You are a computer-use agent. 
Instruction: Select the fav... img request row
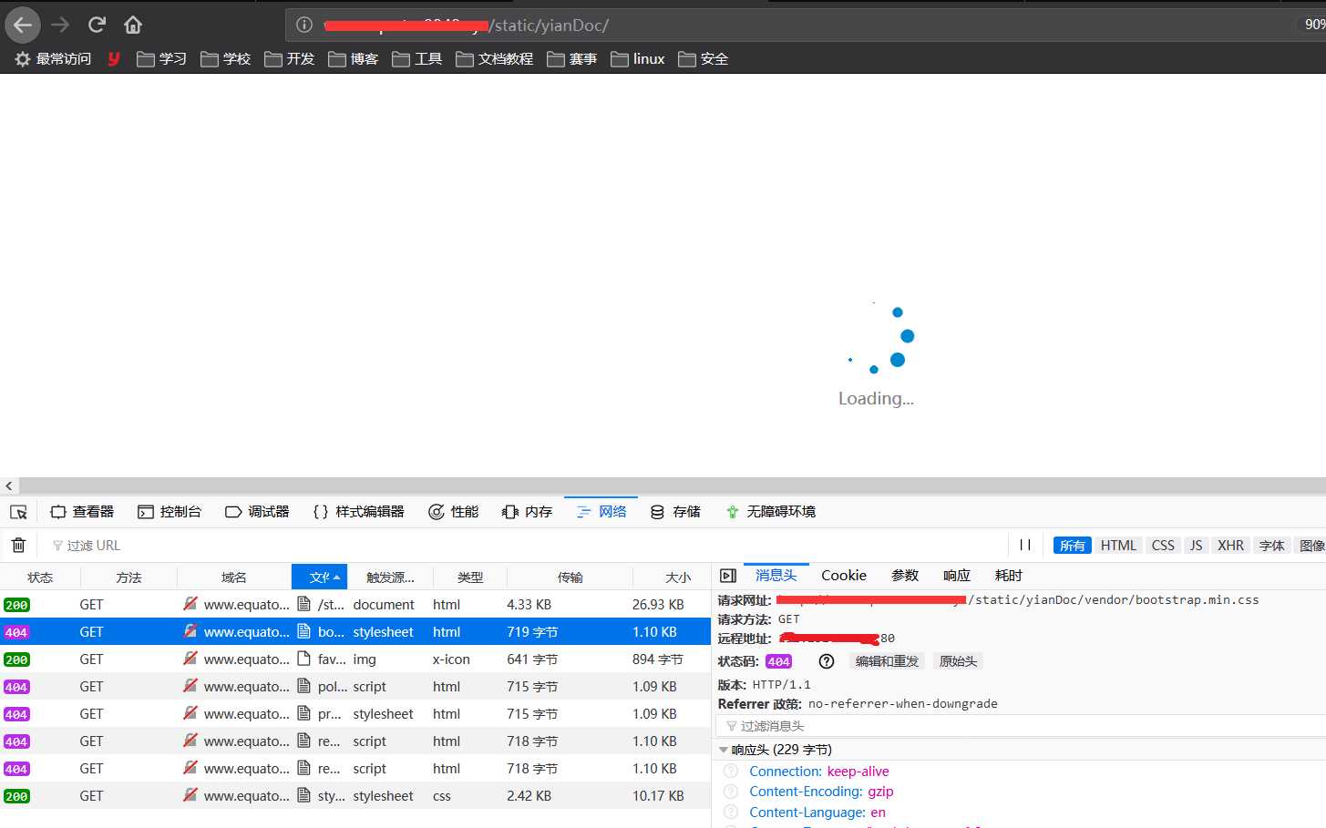355,659
